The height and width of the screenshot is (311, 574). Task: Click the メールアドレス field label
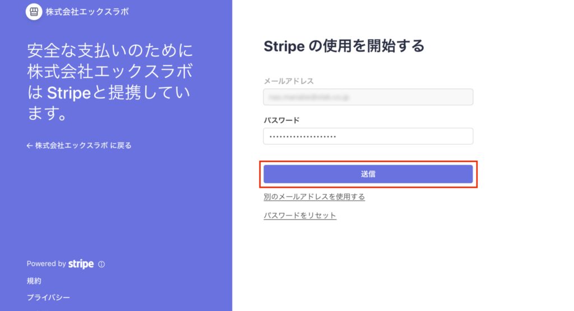pyautogui.click(x=289, y=81)
